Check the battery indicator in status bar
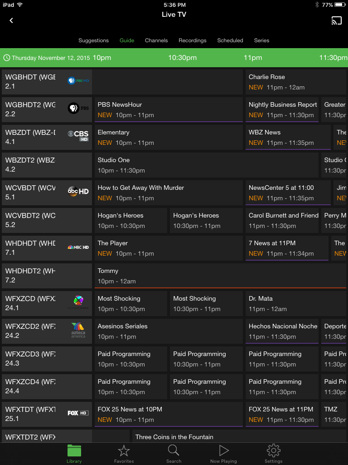Screen dimensions: 348x465 tap(340, 5)
